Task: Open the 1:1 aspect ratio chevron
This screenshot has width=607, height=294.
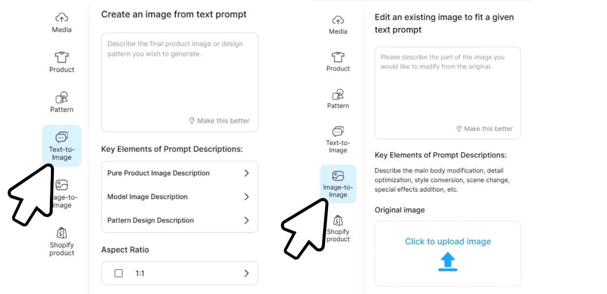Action: (x=246, y=273)
